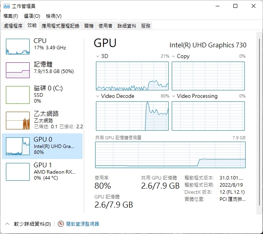Open the Copy graph engine dropdown
Screen dimensions: 263x234
tap(174, 56)
